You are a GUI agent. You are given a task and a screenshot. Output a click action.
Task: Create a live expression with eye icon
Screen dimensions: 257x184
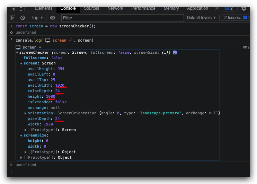[53, 18]
